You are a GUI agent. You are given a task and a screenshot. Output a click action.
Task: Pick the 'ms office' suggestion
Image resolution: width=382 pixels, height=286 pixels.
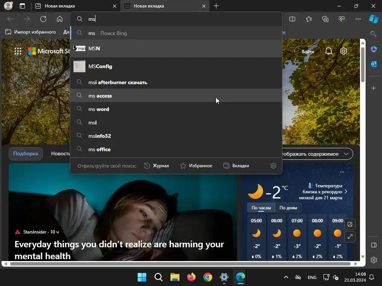pos(176,149)
